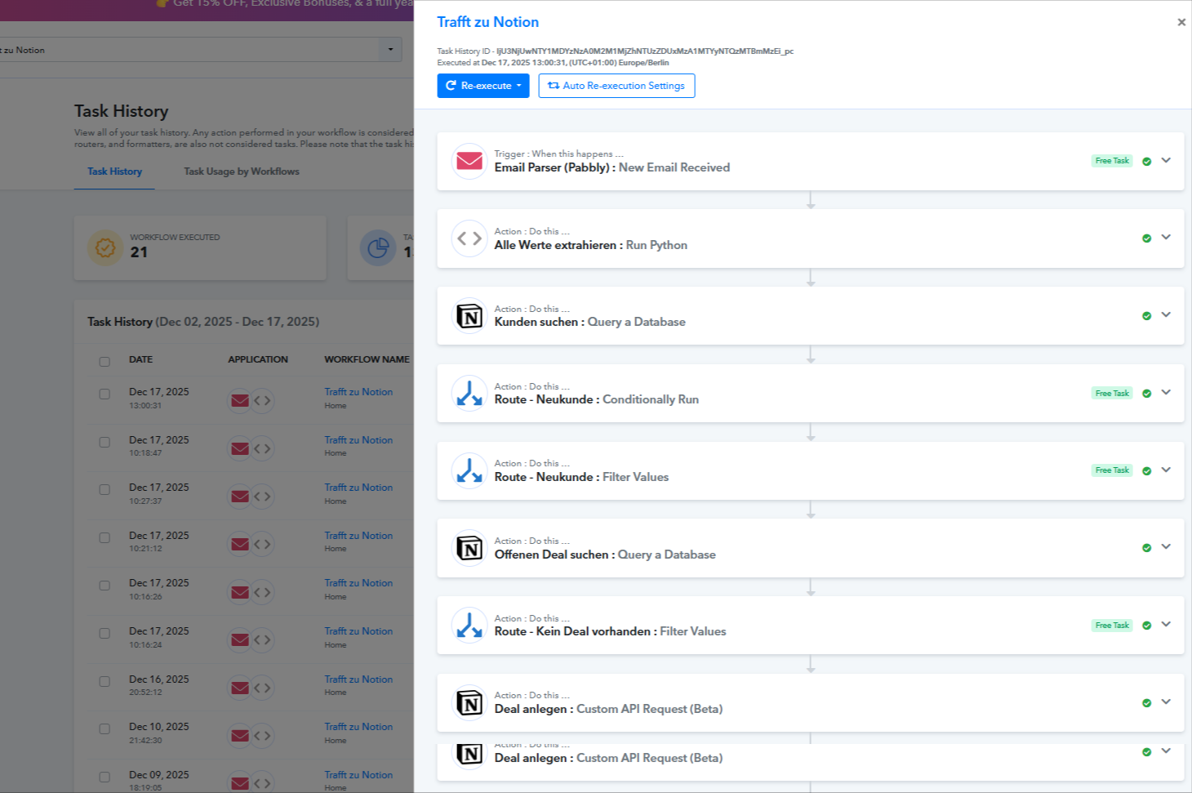The image size is (1192, 793).
Task: Click the Re-execute button
Action: (x=483, y=86)
